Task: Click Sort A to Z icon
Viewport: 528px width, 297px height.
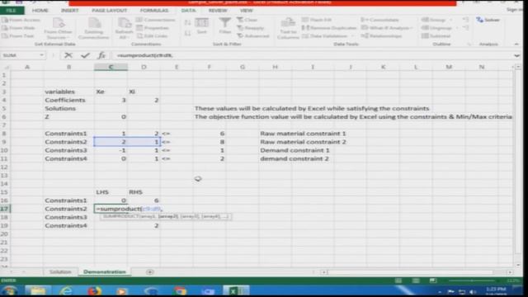Action: pyautogui.click(x=187, y=22)
